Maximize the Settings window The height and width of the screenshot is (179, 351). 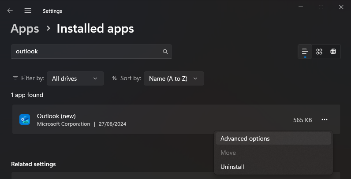click(321, 7)
